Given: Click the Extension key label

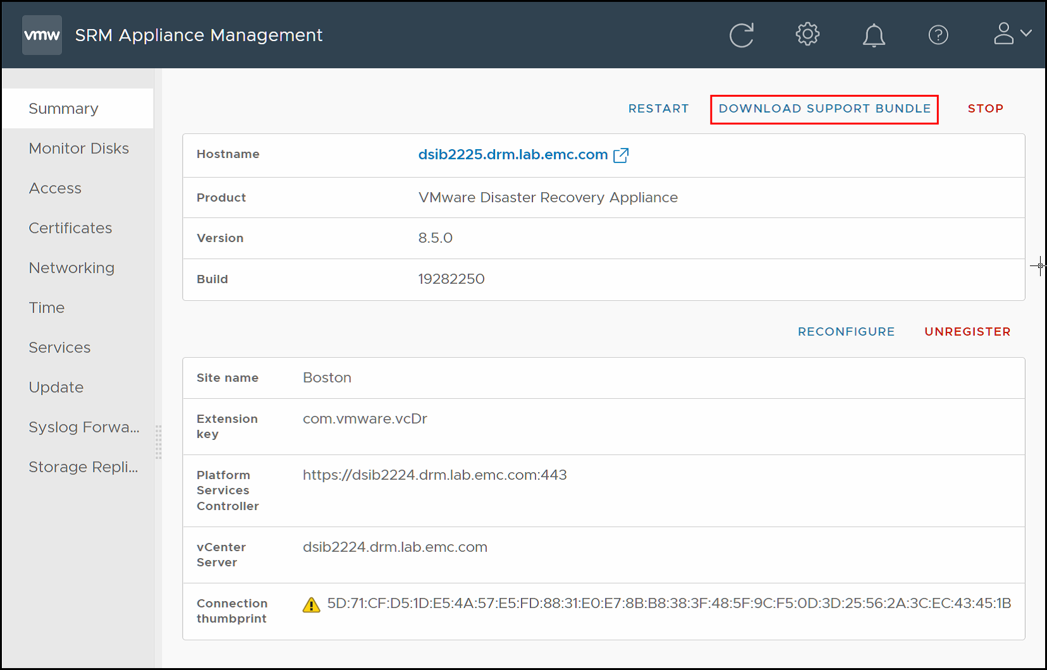Looking at the screenshot, I should (227, 427).
